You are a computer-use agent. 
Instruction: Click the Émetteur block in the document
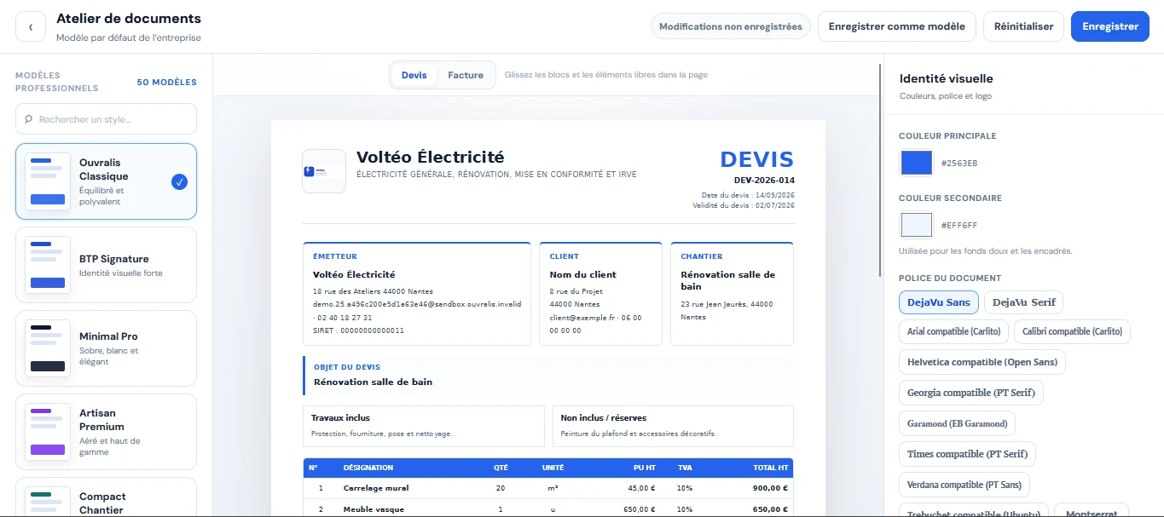point(418,294)
